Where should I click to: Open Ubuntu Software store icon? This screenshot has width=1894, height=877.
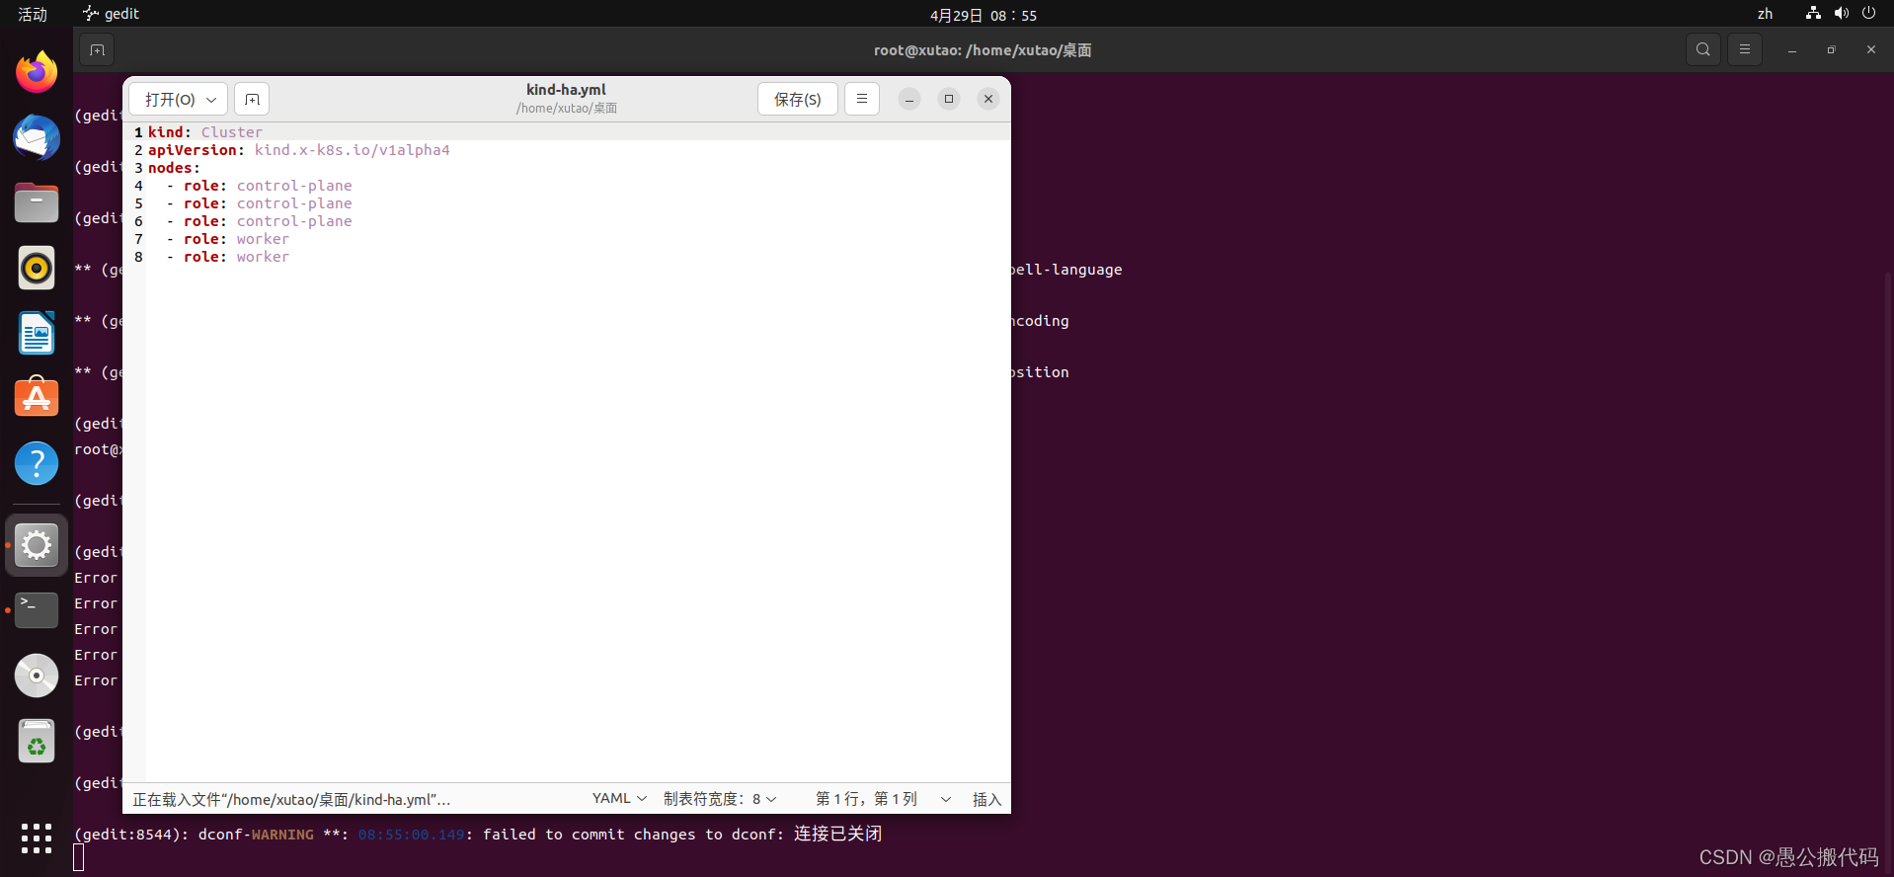pyautogui.click(x=37, y=398)
